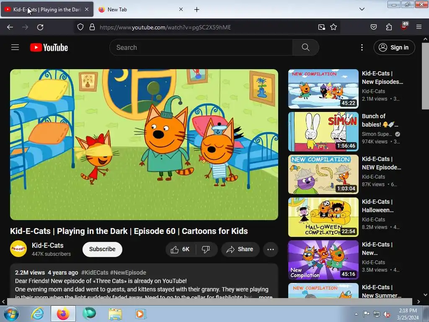Click the '2.2M views' text in description

pyautogui.click(x=30, y=273)
